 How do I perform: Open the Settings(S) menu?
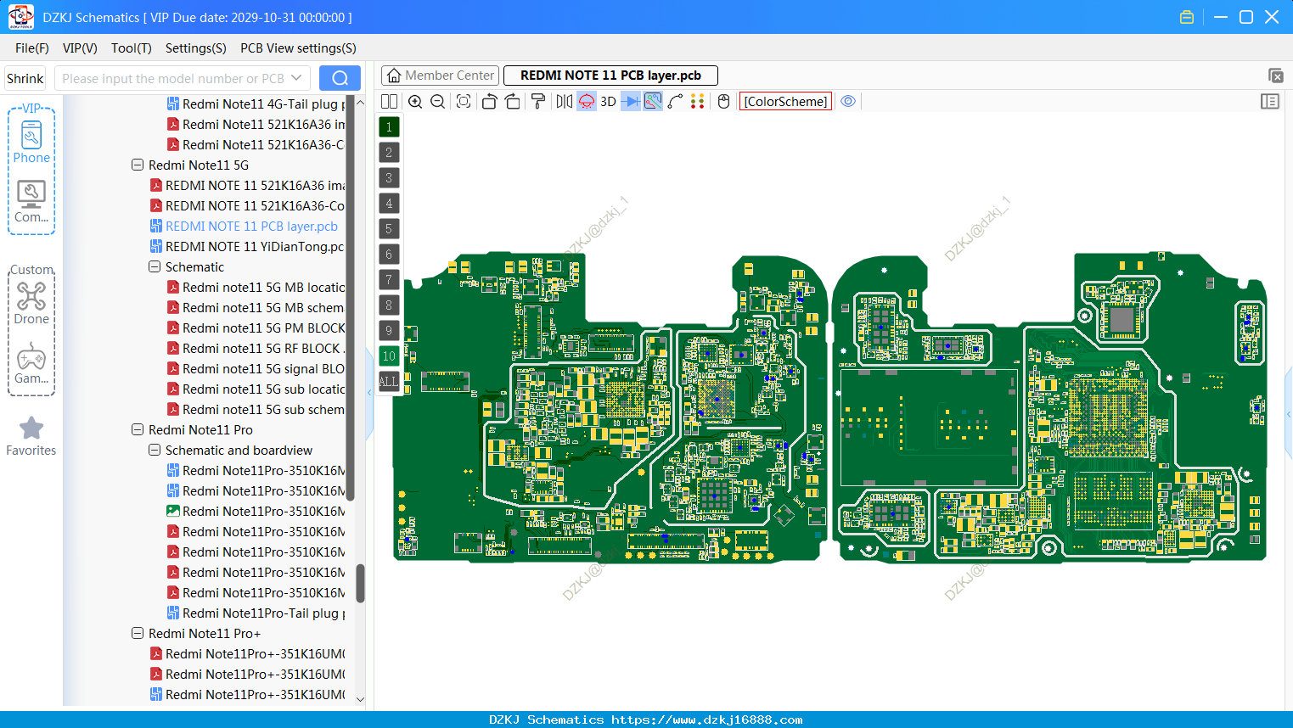(196, 48)
